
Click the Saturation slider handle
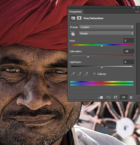click(x=88, y=57)
